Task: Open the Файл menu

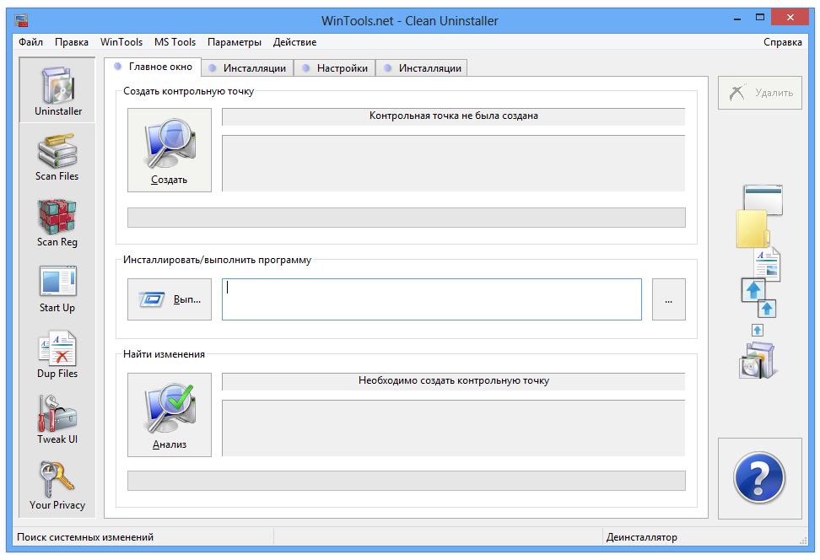Action: click(x=31, y=42)
